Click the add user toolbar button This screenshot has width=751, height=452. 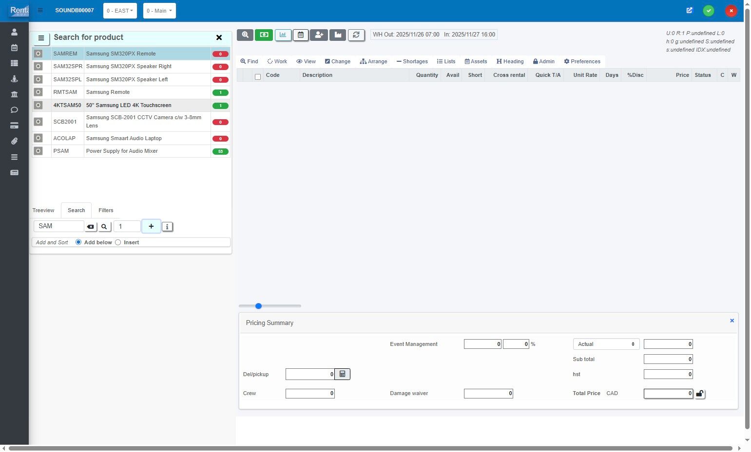[319, 35]
